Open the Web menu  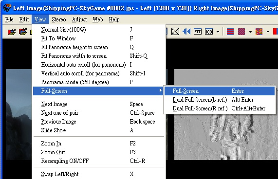click(x=98, y=19)
